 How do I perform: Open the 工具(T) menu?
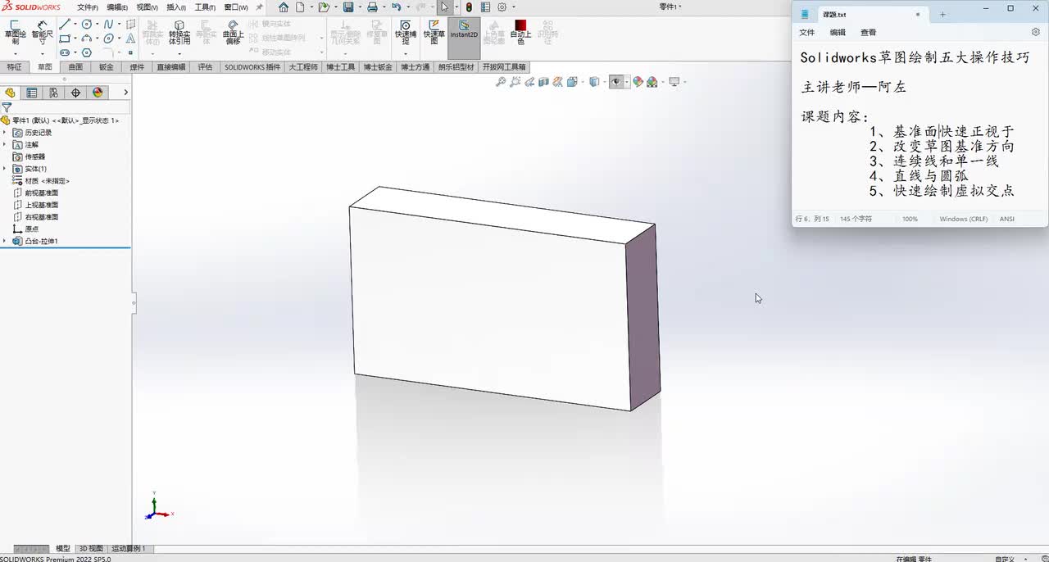(205, 7)
